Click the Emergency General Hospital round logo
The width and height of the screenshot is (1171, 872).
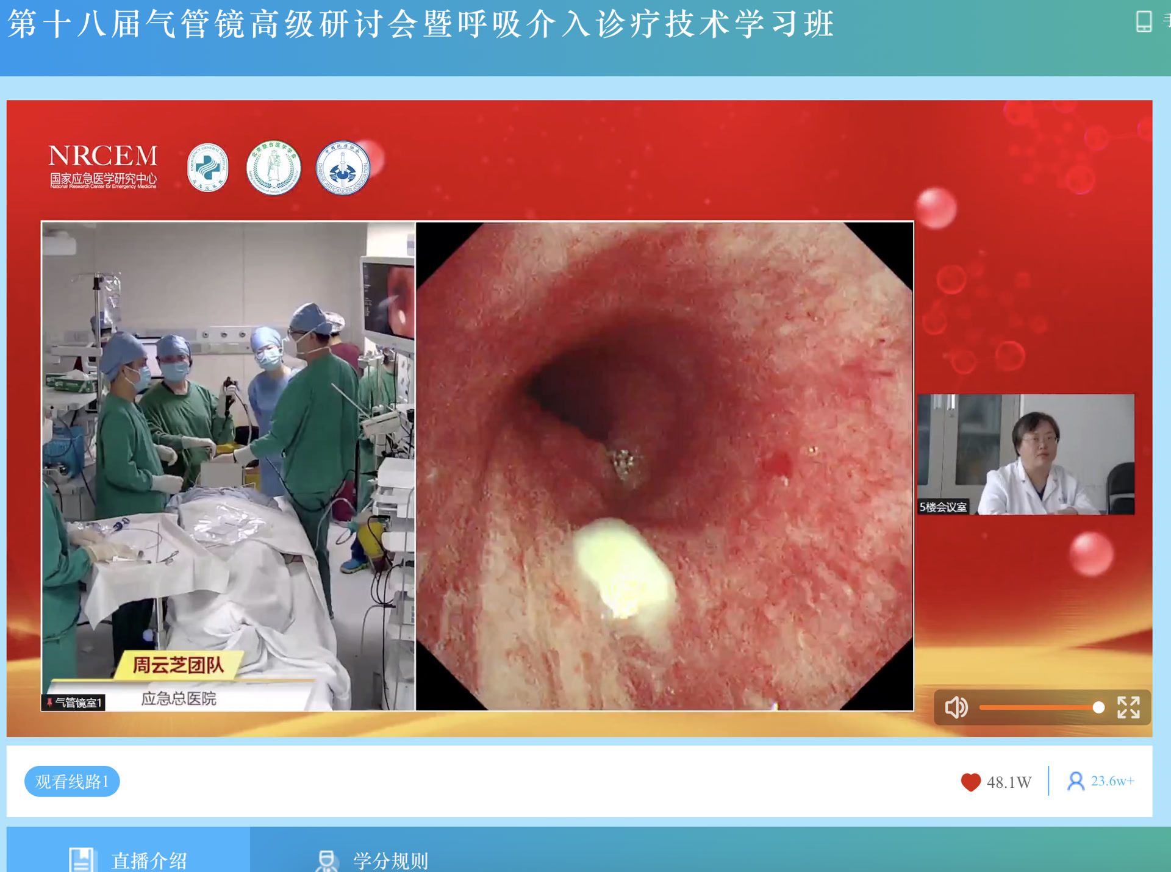click(x=208, y=168)
